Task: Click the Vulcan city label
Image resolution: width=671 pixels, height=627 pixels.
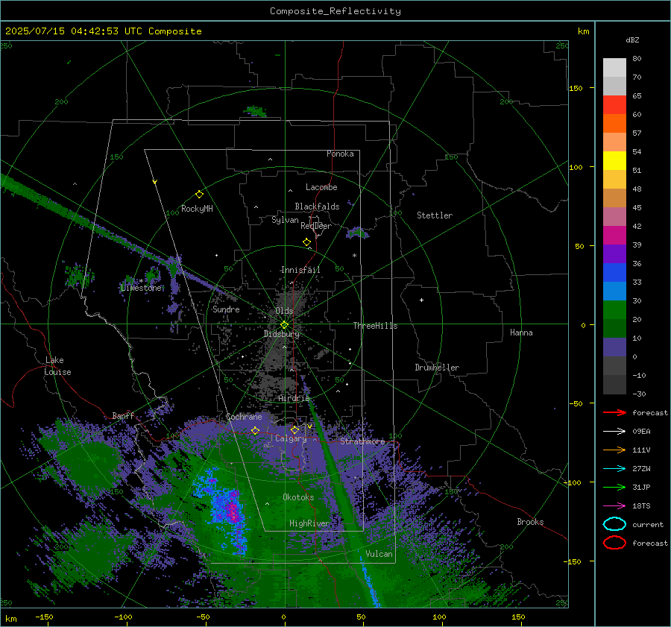Action: (x=379, y=554)
